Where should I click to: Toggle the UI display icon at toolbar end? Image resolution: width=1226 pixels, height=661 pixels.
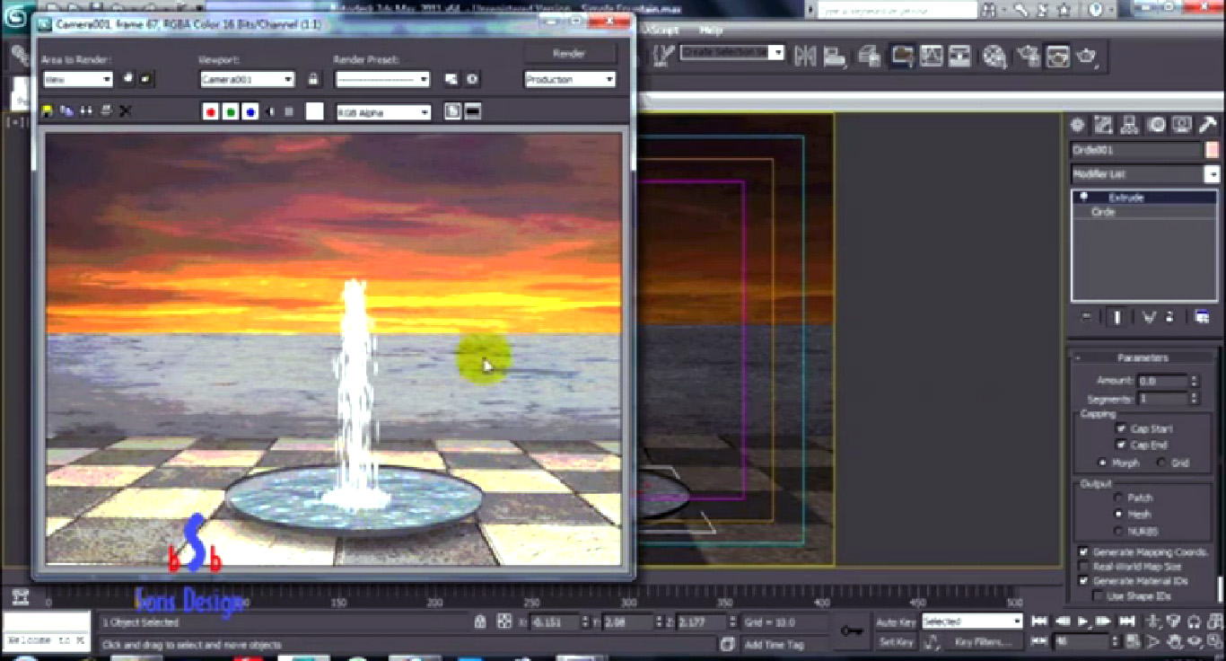tap(473, 111)
